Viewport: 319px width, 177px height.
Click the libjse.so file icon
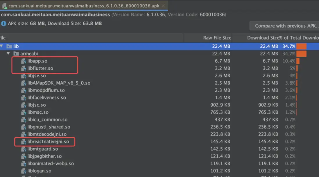[x=24, y=76]
